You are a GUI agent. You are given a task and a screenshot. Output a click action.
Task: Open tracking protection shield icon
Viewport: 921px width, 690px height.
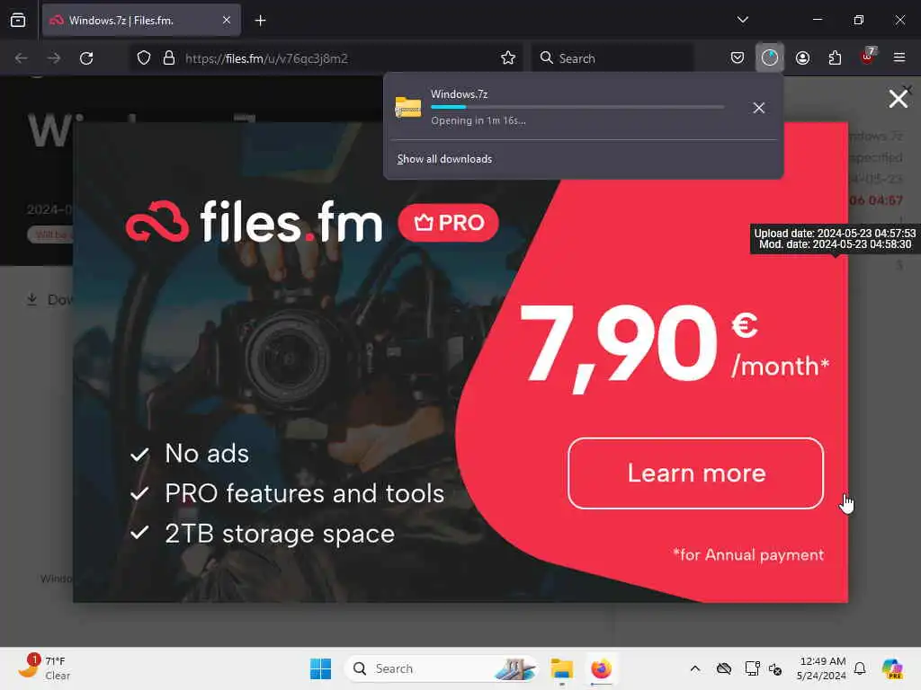144,58
